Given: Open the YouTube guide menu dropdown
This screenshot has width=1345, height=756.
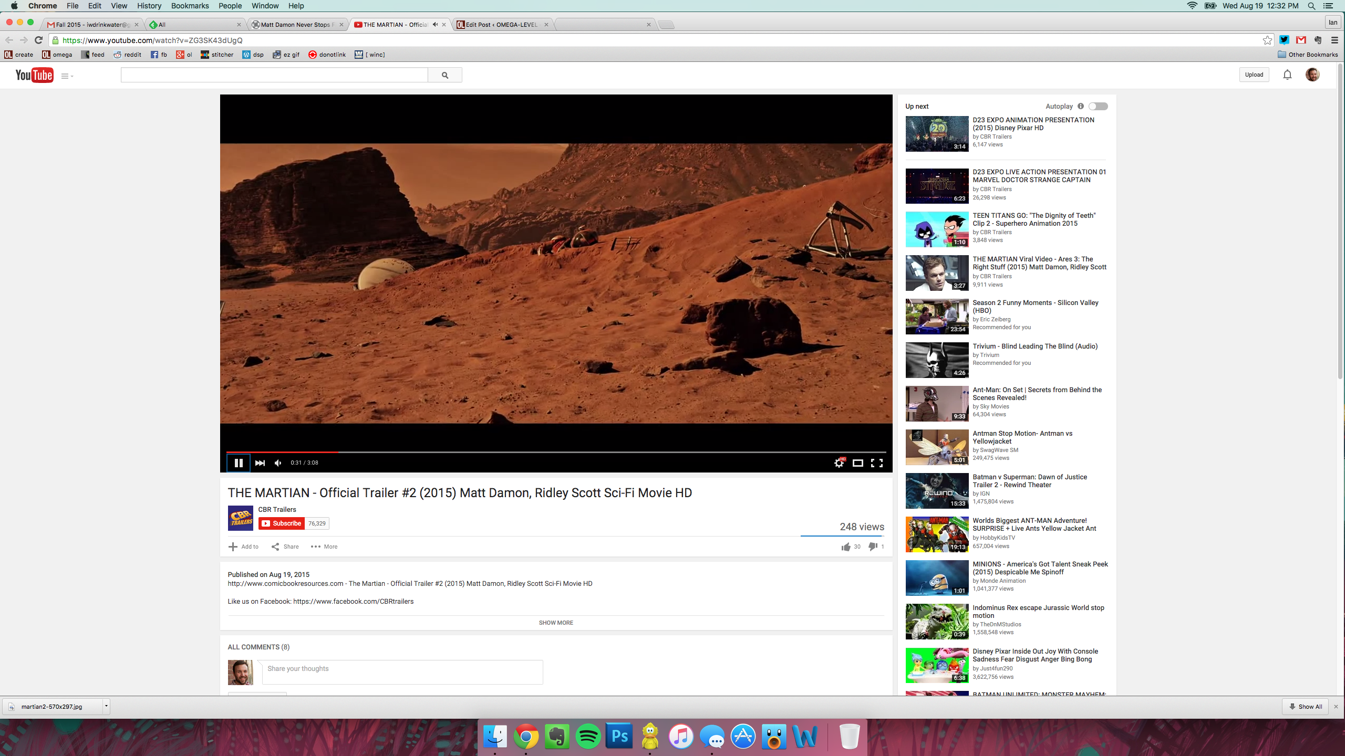Looking at the screenshot, I should 67,76.
